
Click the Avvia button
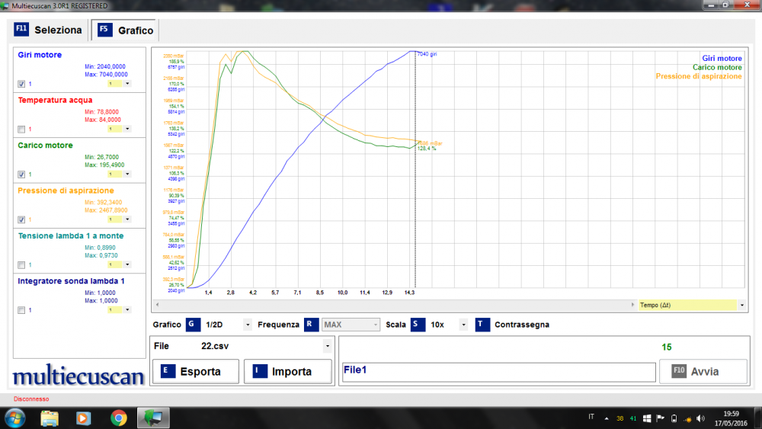pos(703,372)
